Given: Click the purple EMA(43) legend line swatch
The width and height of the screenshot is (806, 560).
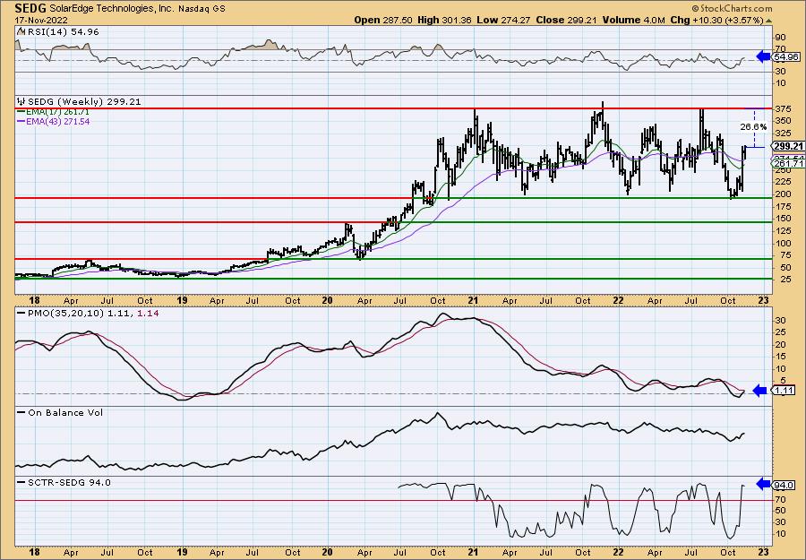Looking at the screenshot, I should tap(21, 121).
